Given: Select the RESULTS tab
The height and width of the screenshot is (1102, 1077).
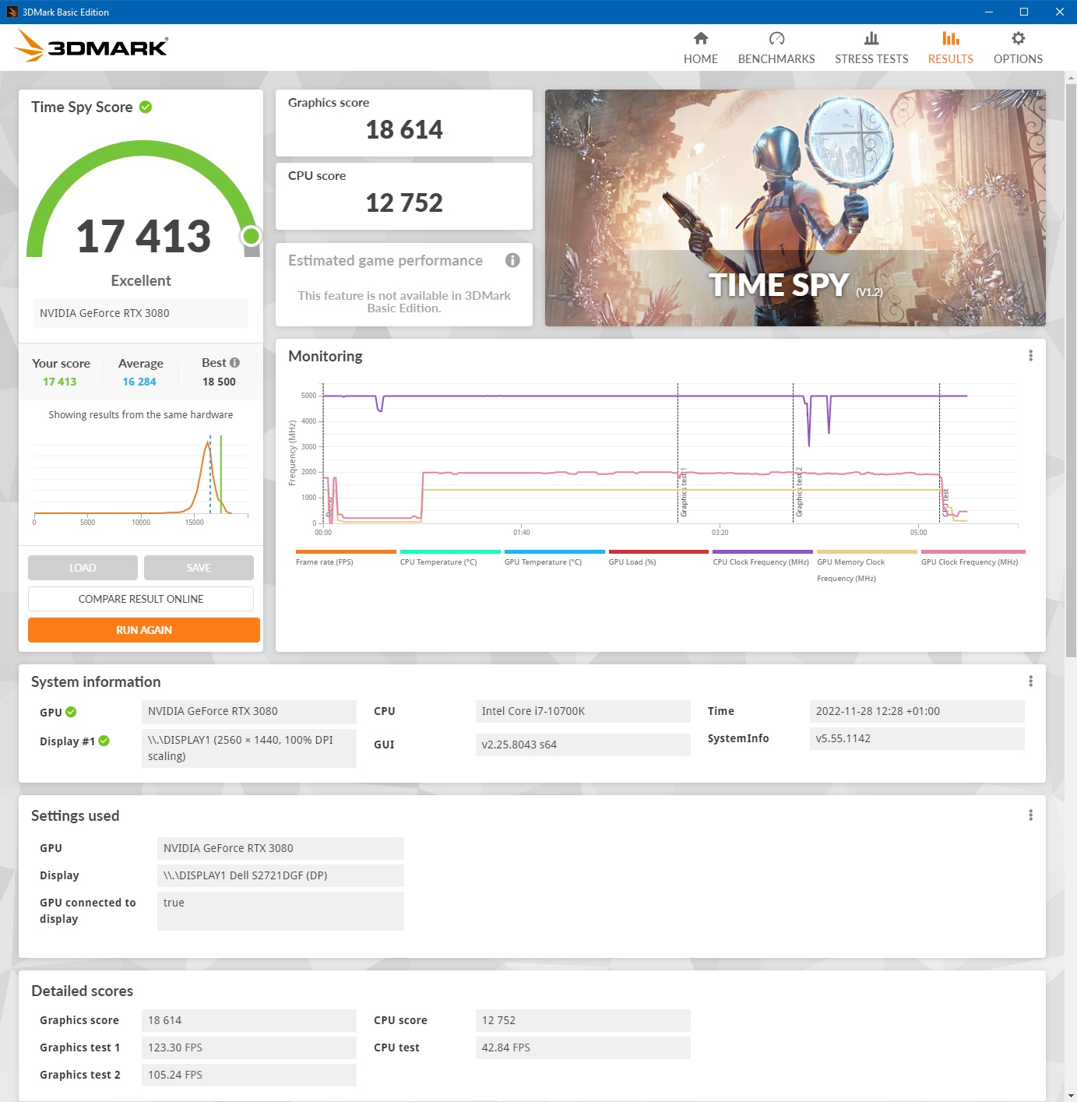Looking at the screenshot, I should tap(950, 48).
